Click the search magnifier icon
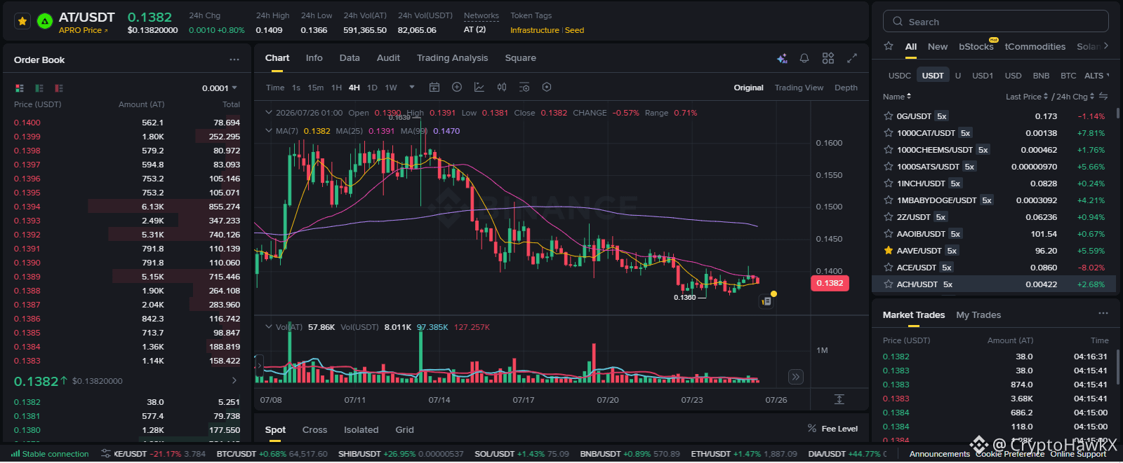Viewport: 1123px width, 463px height. point(898,22)
